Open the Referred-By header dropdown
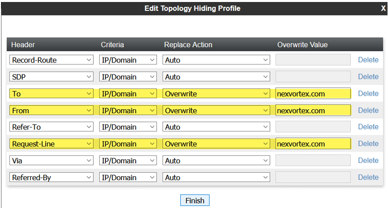 tap(52, 178)
